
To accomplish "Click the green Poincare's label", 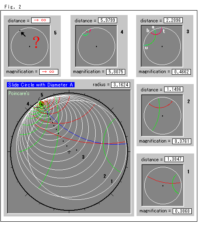I will pyautogui.click(x=19, y=93).
